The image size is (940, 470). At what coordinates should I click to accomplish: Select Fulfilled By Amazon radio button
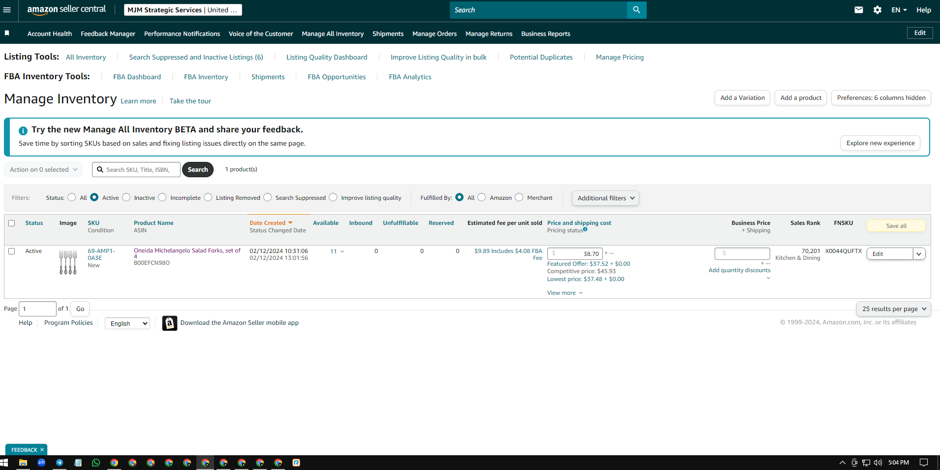click(x=482, y=197)
